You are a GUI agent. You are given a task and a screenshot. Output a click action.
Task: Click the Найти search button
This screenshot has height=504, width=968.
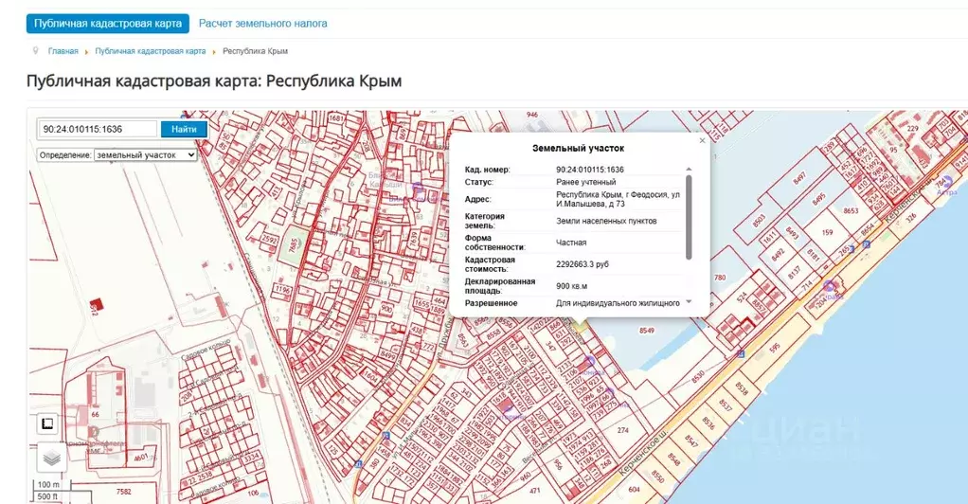coord(184,129)
